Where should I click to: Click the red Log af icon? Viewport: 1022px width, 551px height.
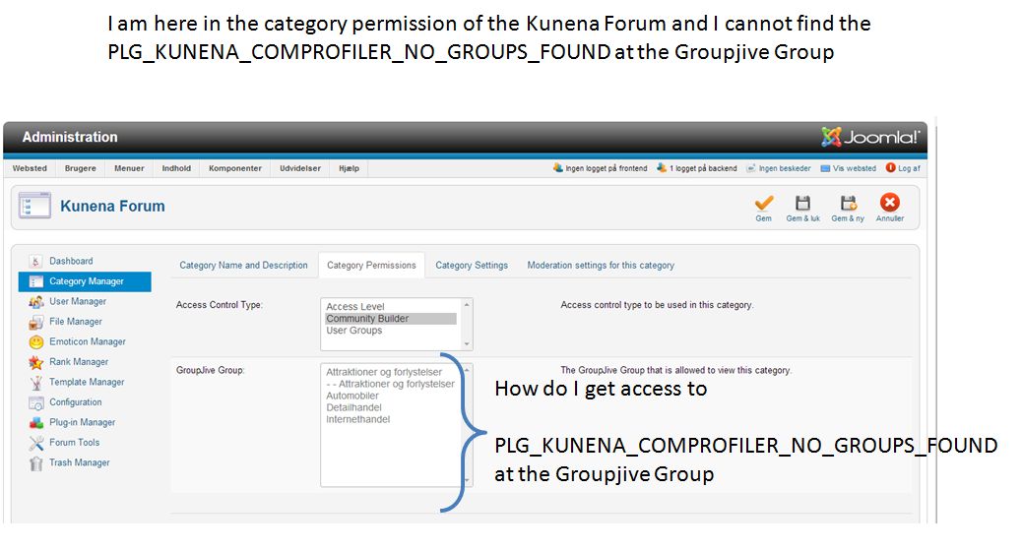coord(890,167)
